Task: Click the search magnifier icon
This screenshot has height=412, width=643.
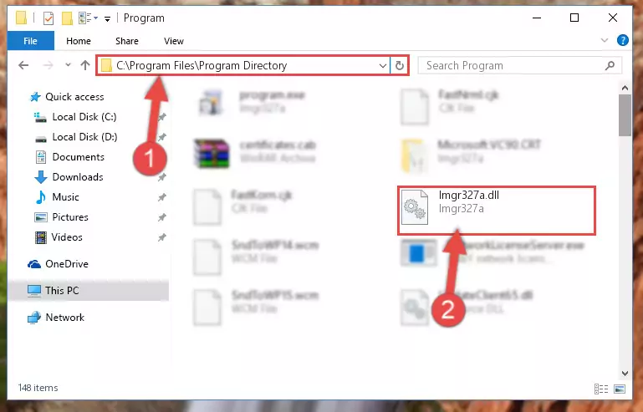Action: pyautogui.click(x=610, y=65)
